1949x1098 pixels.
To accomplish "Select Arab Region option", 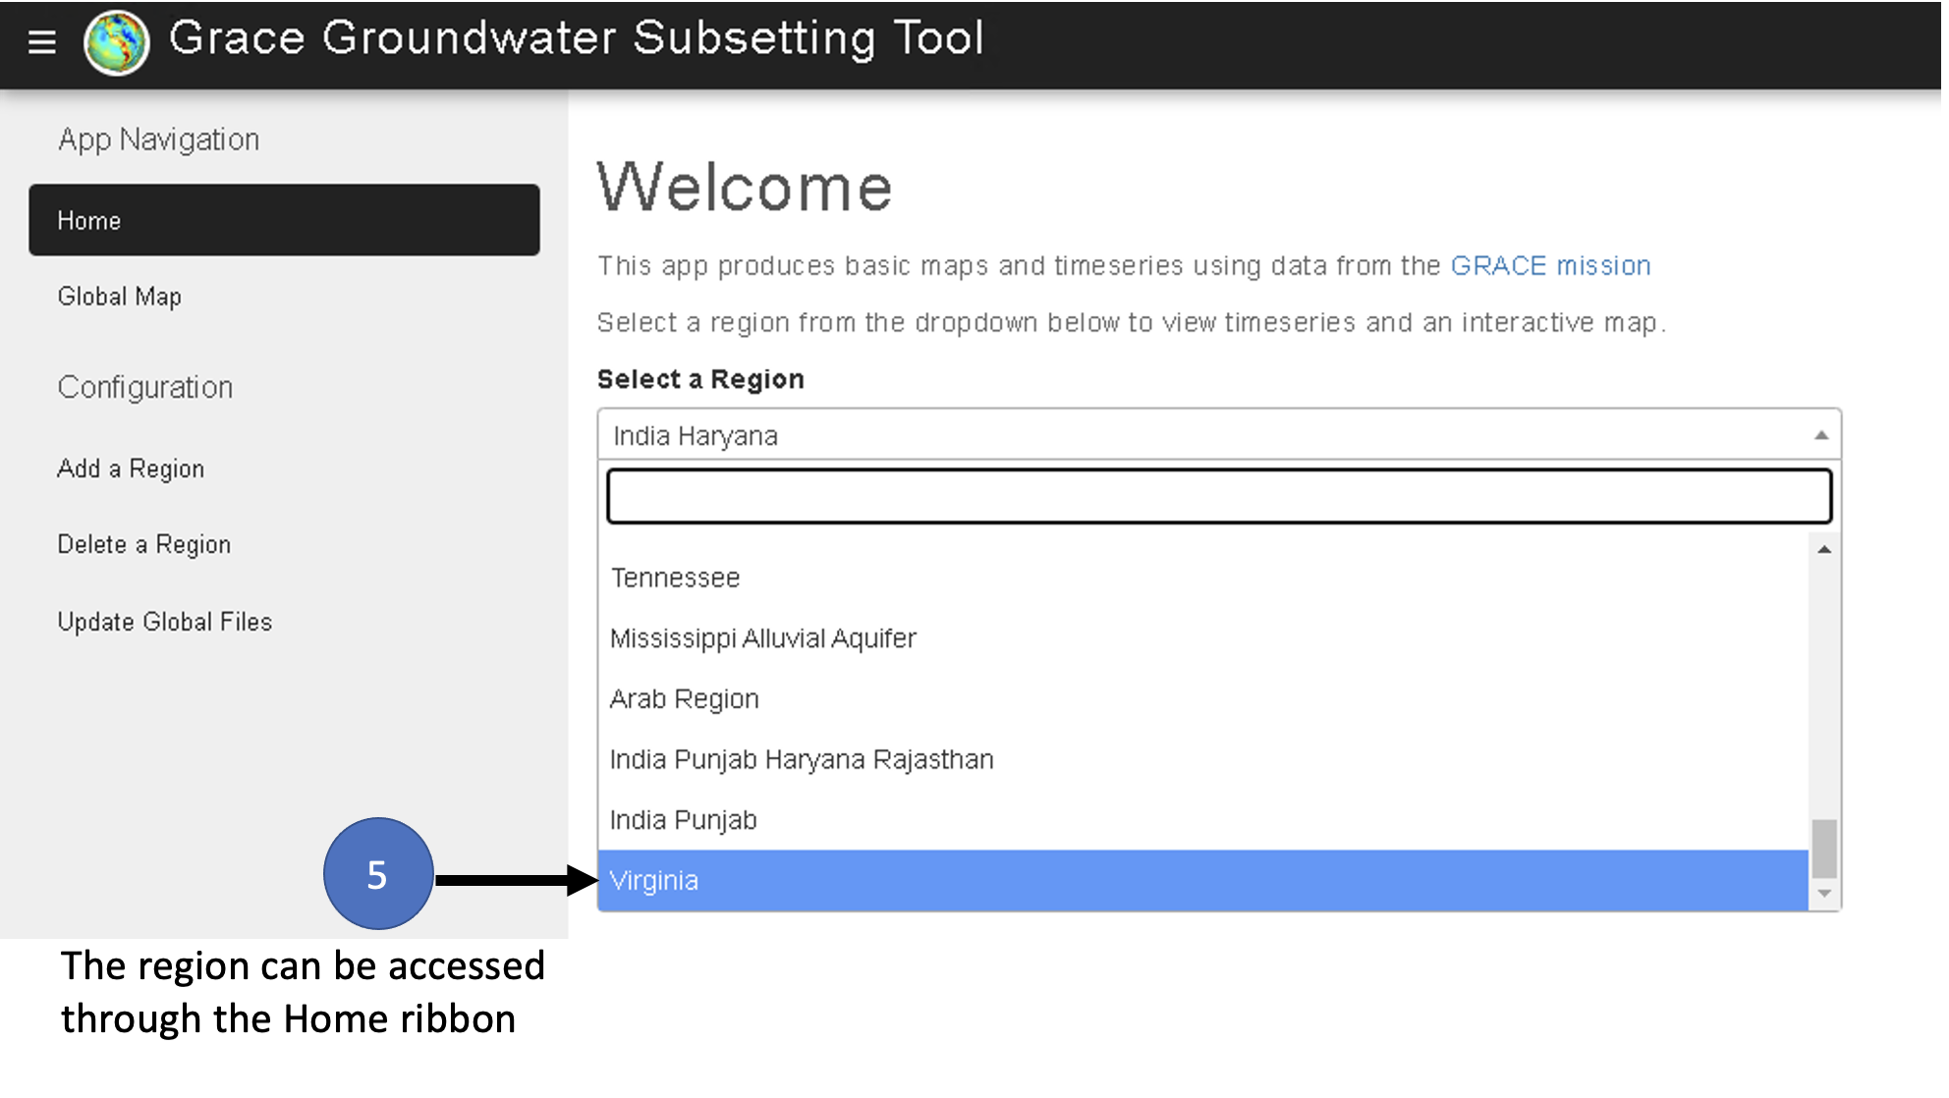I will coord(1203,699).
